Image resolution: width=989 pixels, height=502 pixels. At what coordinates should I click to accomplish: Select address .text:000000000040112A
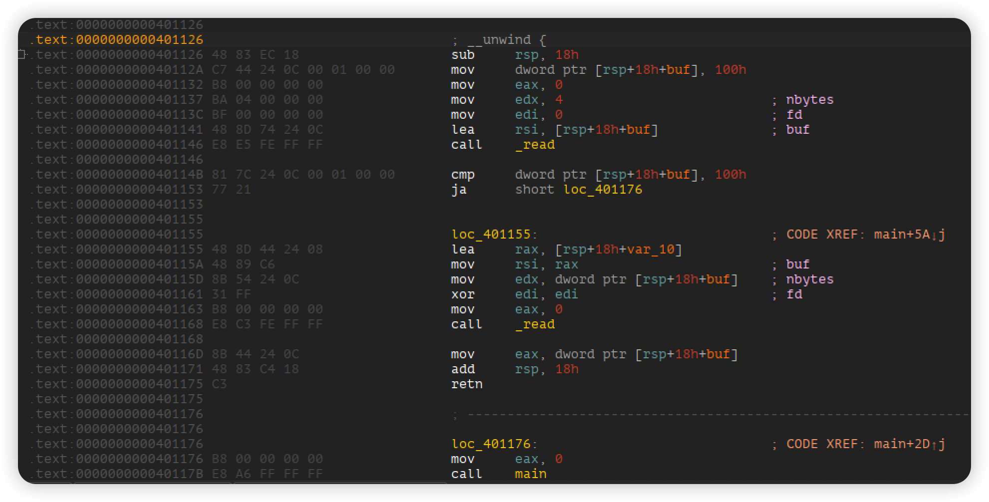click(x=116, y=69)
